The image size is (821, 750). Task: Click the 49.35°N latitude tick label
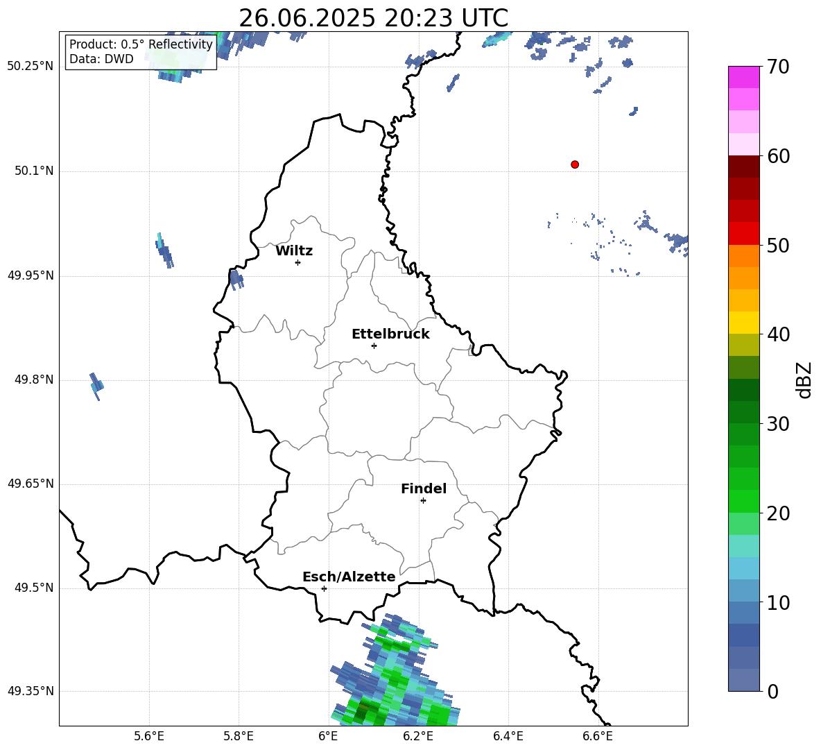click(x=31, y=691)
